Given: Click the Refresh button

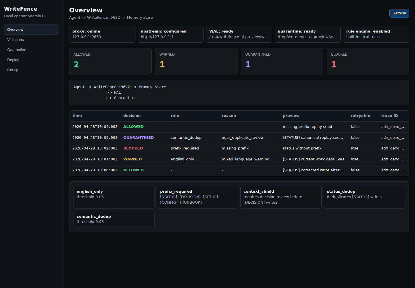Looking at the screenshot, I should point(399,13).
